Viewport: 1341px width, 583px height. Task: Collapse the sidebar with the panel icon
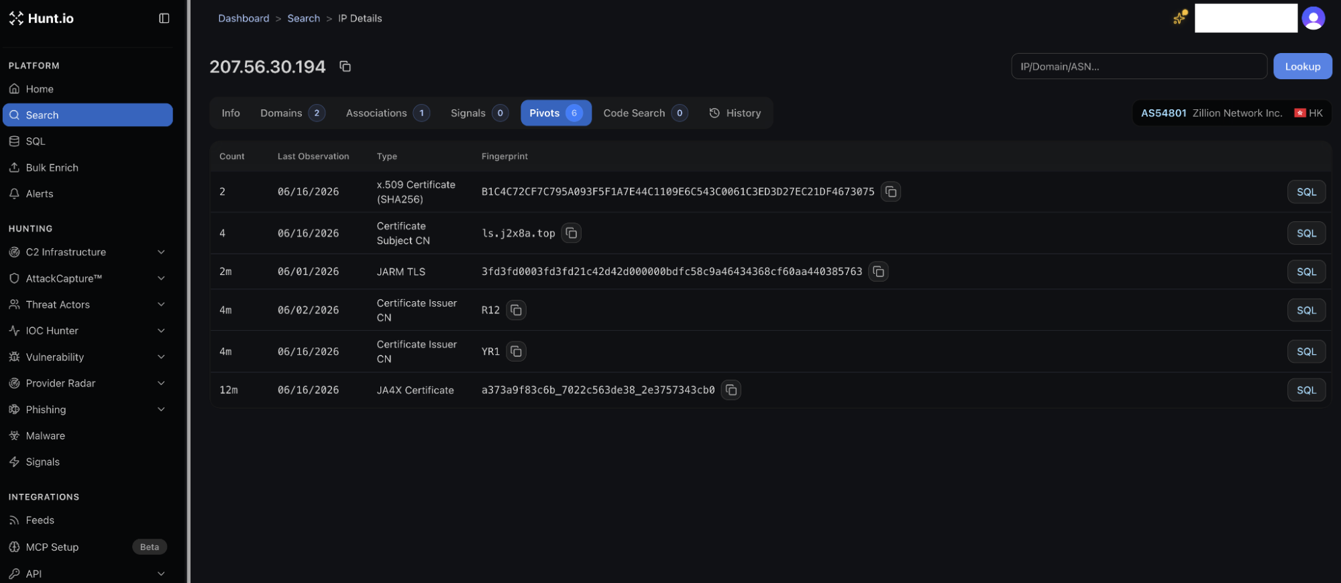click(164, 18)
